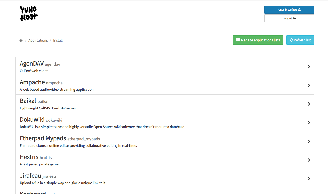
Task: Click 'A web based audio/video streaming application' text
Action: coord(57,89)
